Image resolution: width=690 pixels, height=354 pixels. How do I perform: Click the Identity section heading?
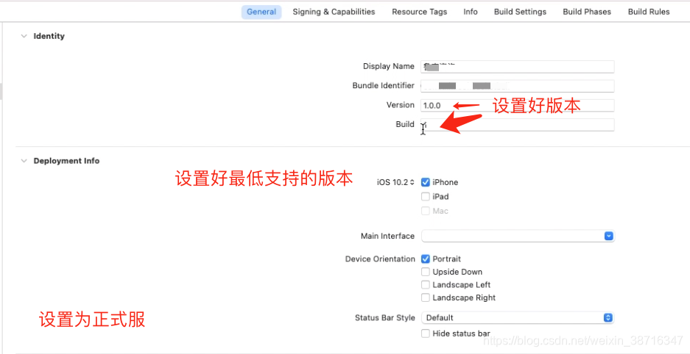(x=49, y=37)
